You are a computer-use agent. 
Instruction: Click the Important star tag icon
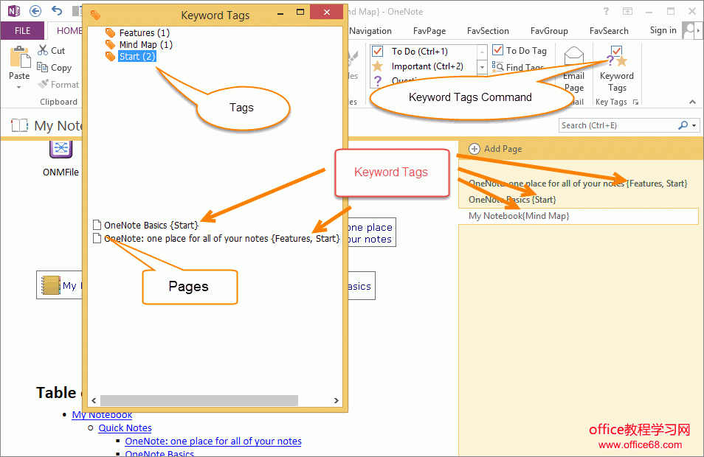click(378, 66)
